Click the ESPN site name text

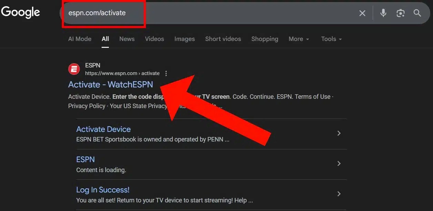[93, 65]
